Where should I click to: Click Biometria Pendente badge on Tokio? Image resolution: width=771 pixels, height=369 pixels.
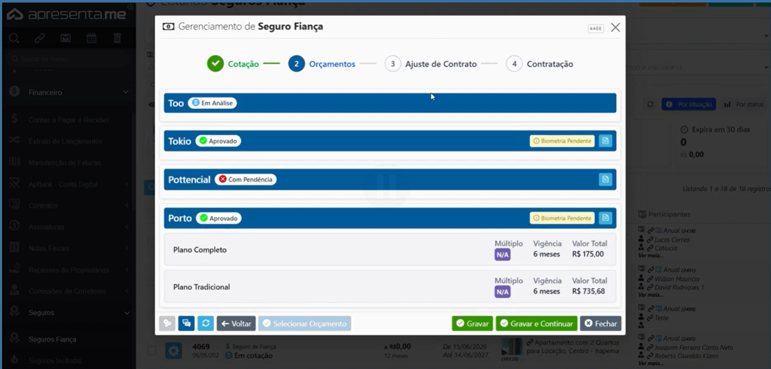tap(562, 141)
